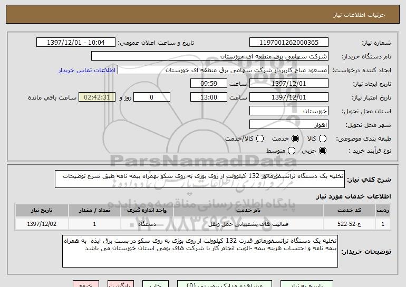Focus the public announcement date-time field
This screenshot has width=406, height=287.
coord(78,42)
